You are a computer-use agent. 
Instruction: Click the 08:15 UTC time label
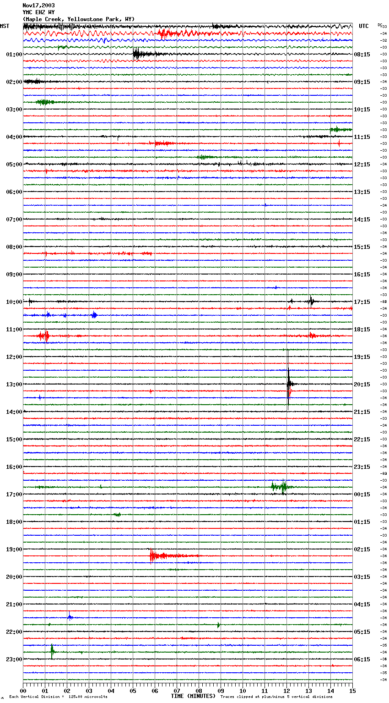(x=362, y=55)
